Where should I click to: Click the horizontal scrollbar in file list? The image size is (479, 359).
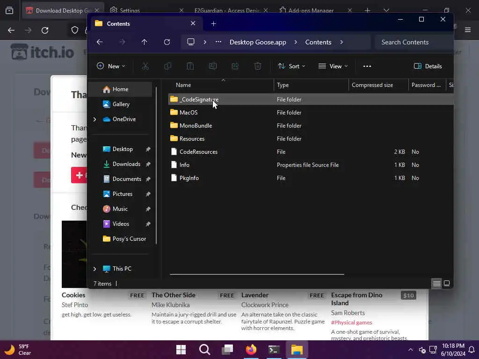point(257,274)
